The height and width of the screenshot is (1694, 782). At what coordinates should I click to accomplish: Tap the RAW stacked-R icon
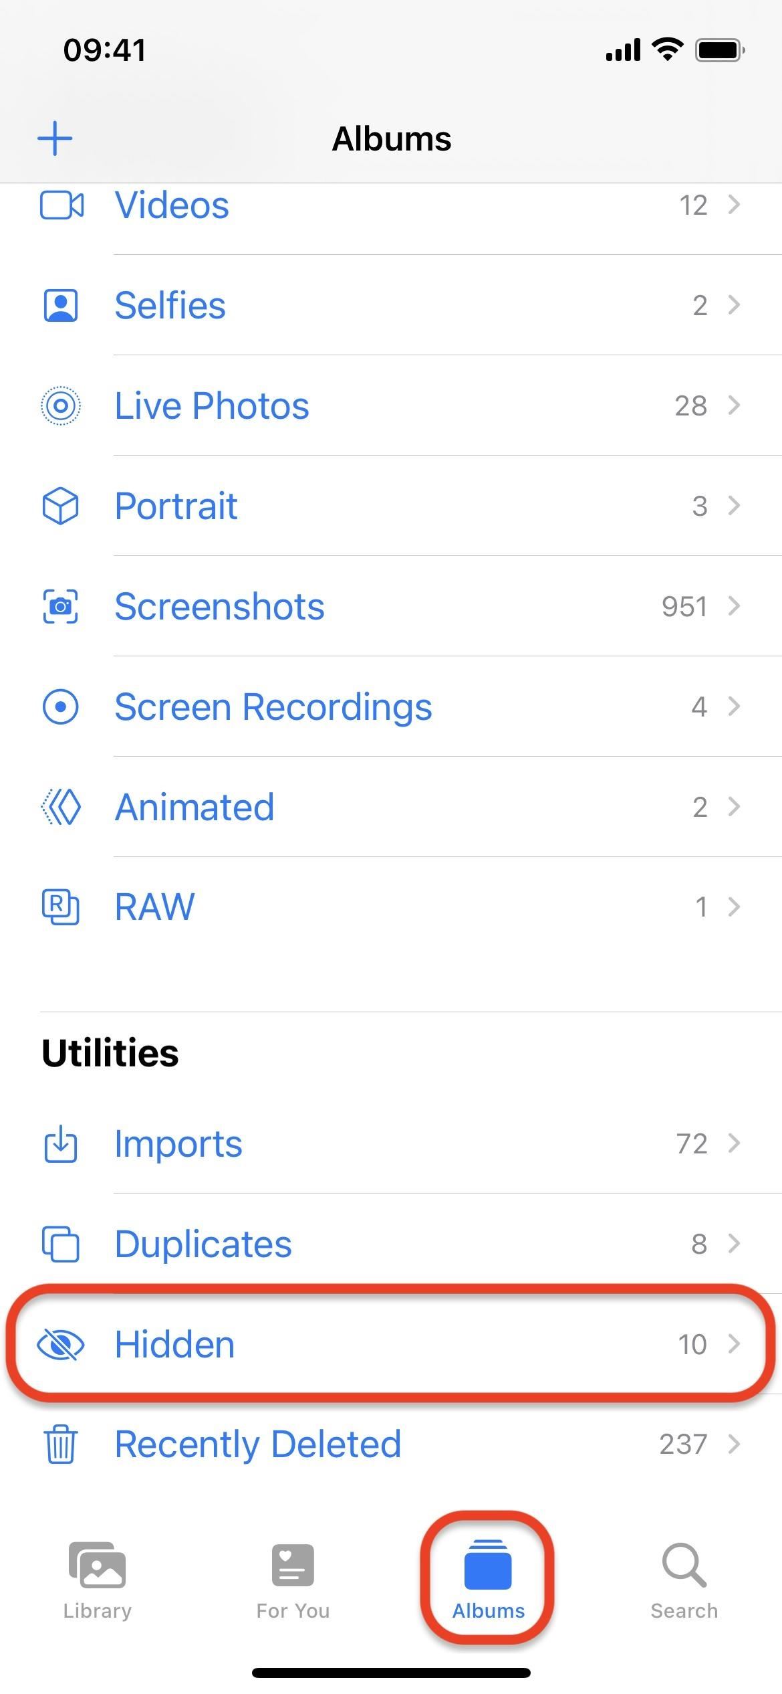click(61, 907)
